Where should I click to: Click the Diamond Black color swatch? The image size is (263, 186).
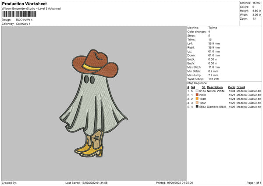coord(197,107)
